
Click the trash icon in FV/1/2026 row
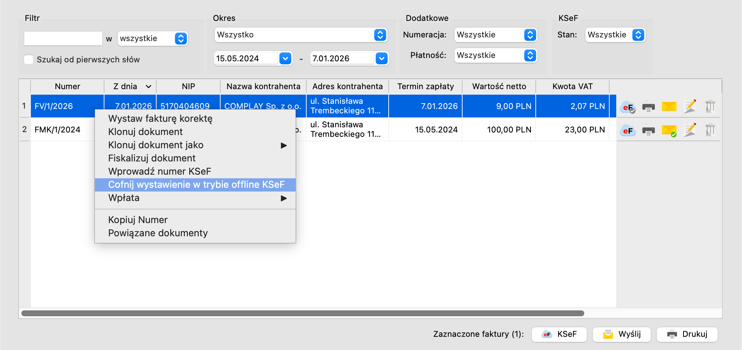pyautogui.click(x=710, y=106)
